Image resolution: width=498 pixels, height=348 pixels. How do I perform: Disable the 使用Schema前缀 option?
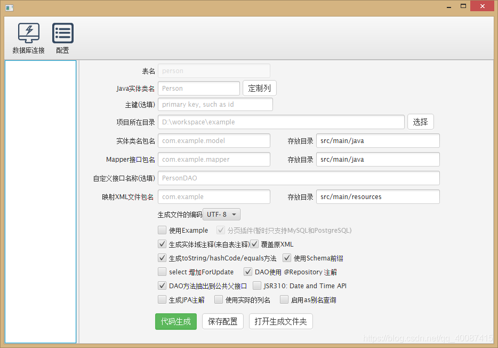tap(286, 258)
